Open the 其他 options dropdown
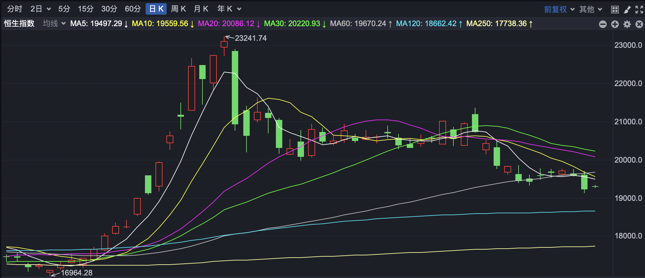Screen dimensions: 645x278 pos(591,10)
